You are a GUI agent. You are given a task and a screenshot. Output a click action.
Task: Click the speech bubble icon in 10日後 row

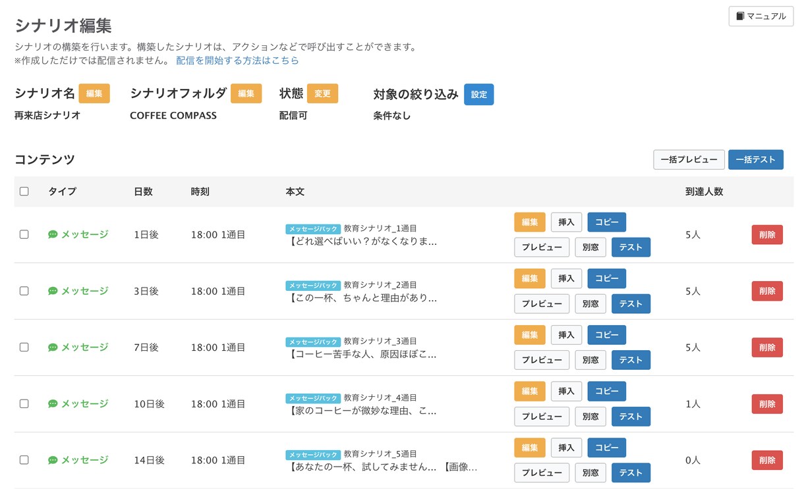pos(53,403)
